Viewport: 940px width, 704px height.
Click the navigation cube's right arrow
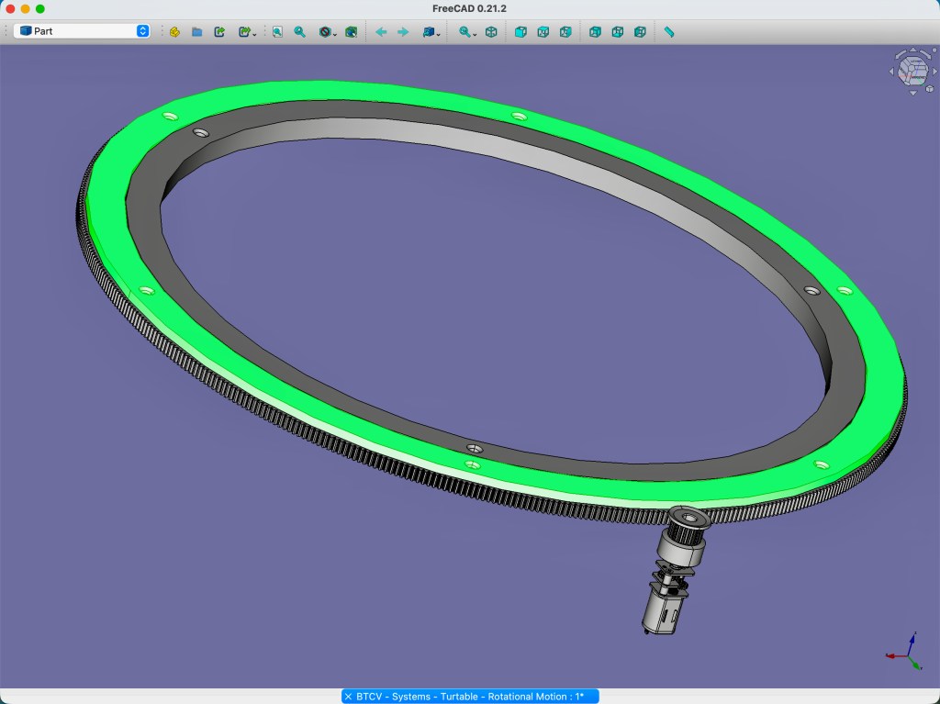coord(934,70)
